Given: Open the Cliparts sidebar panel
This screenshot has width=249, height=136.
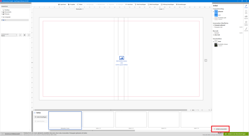Looking at the screenshot, I should coord(246,17).
